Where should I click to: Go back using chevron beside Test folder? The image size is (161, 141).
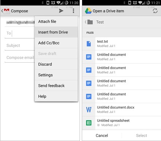86,22
